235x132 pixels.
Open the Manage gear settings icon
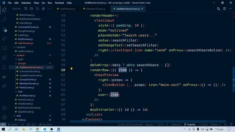[4, 117]
